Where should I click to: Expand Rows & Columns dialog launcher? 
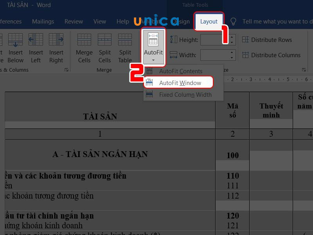pos(66,70)
